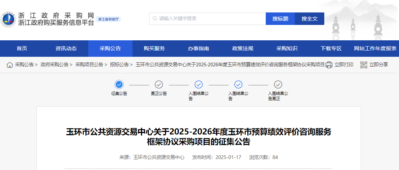Screen dimensions: 399x170
Task: Select the 入围结果公告更正 step circle
Action: (x=278, y=85)
